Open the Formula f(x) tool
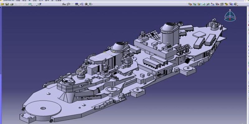The height and width of the screenshot is (124, 249). [x=64, y=4]
